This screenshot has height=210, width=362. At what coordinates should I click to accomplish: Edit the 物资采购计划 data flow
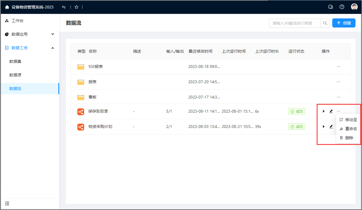click(331, 127)
